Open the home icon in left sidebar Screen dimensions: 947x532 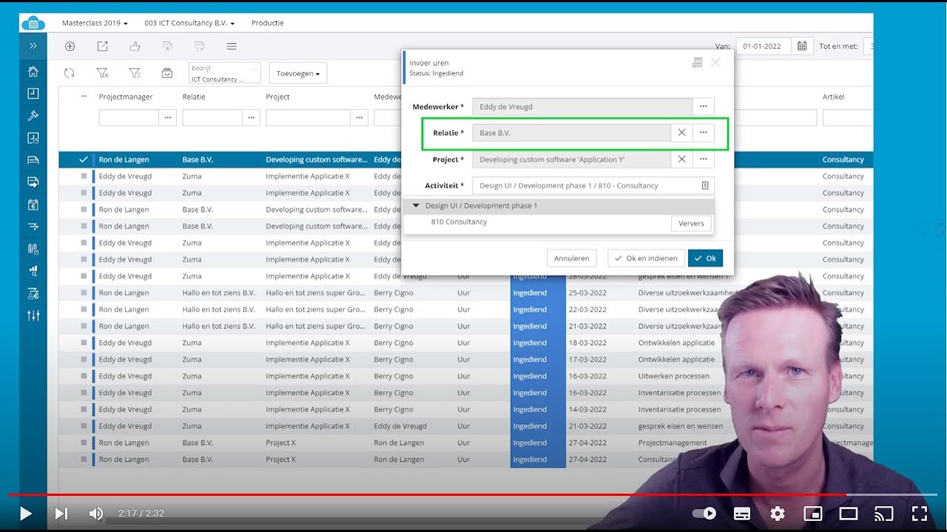(33, 72)
